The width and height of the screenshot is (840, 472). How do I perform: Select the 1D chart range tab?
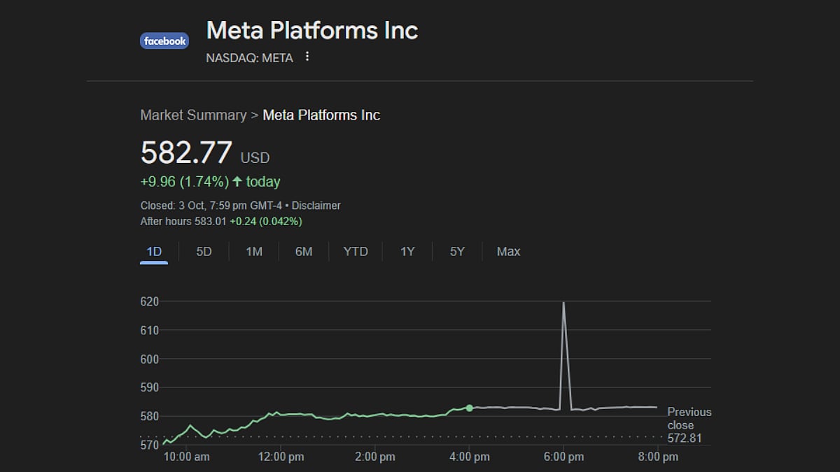pyautogui.click(x=154, y=251)
